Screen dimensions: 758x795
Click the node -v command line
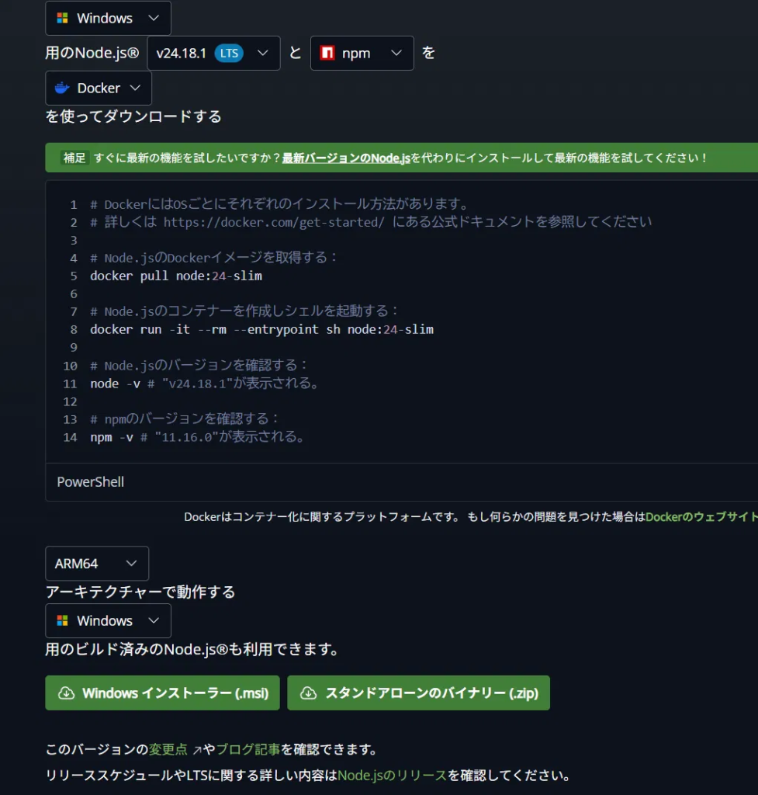pyautogui.click(x=205, y=384)
